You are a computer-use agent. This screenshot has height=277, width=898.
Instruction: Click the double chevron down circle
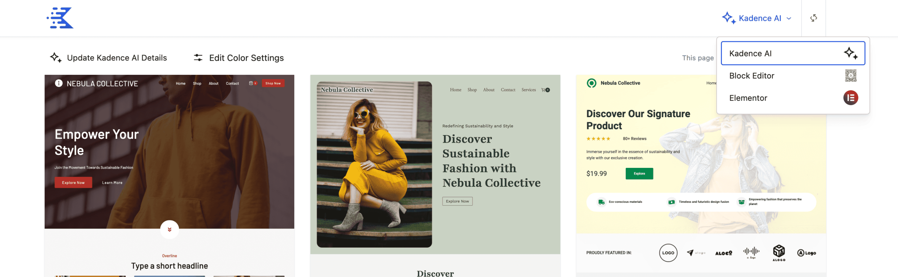[x=169, y=229]
